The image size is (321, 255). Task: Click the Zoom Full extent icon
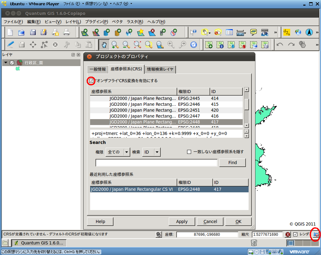pos(138,45)
